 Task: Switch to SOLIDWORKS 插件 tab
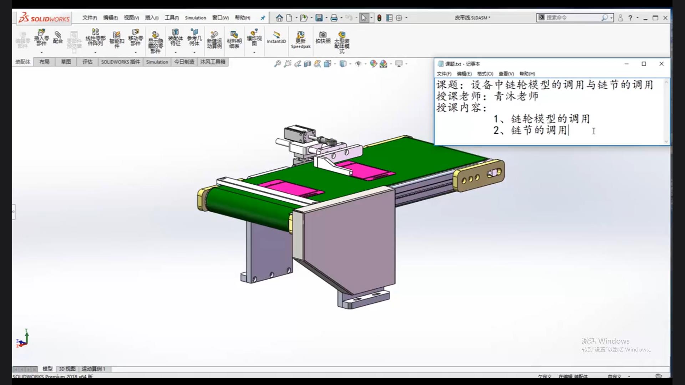[121, 62]
